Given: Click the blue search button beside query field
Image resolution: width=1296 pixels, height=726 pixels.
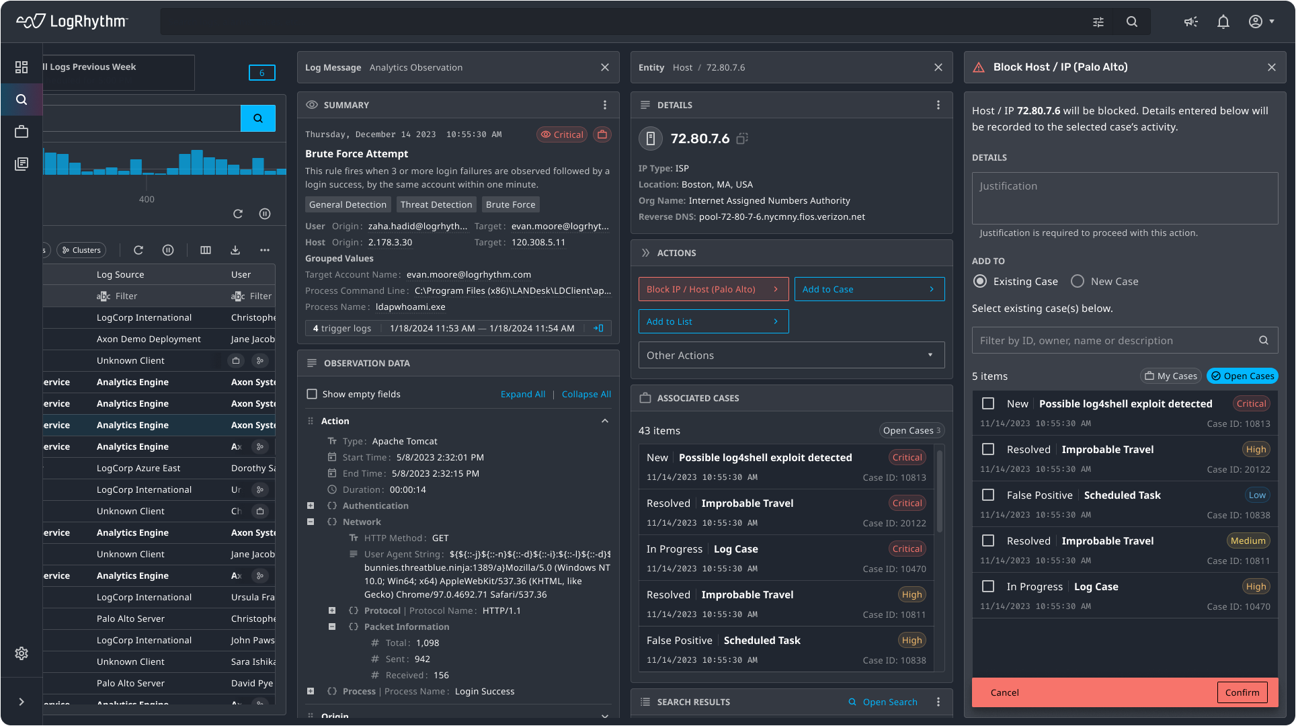Looking at the screenshot, I should (258, 118).
